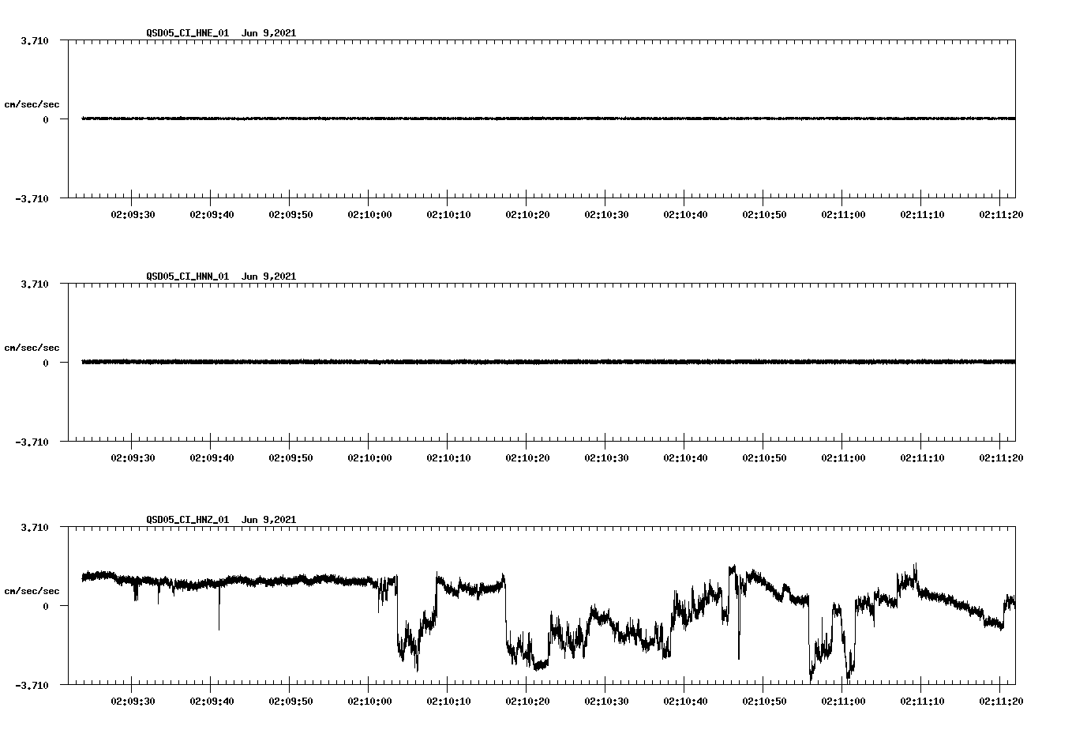Click 02:10:20 time label under HNZ plot
The width and height of the screenshot is (1072, 730).
tap(527, 701)
